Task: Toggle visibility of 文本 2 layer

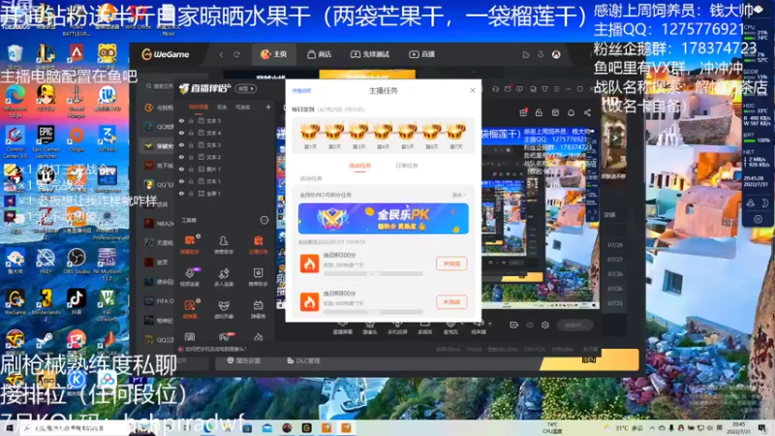Action: click(181, 157)
